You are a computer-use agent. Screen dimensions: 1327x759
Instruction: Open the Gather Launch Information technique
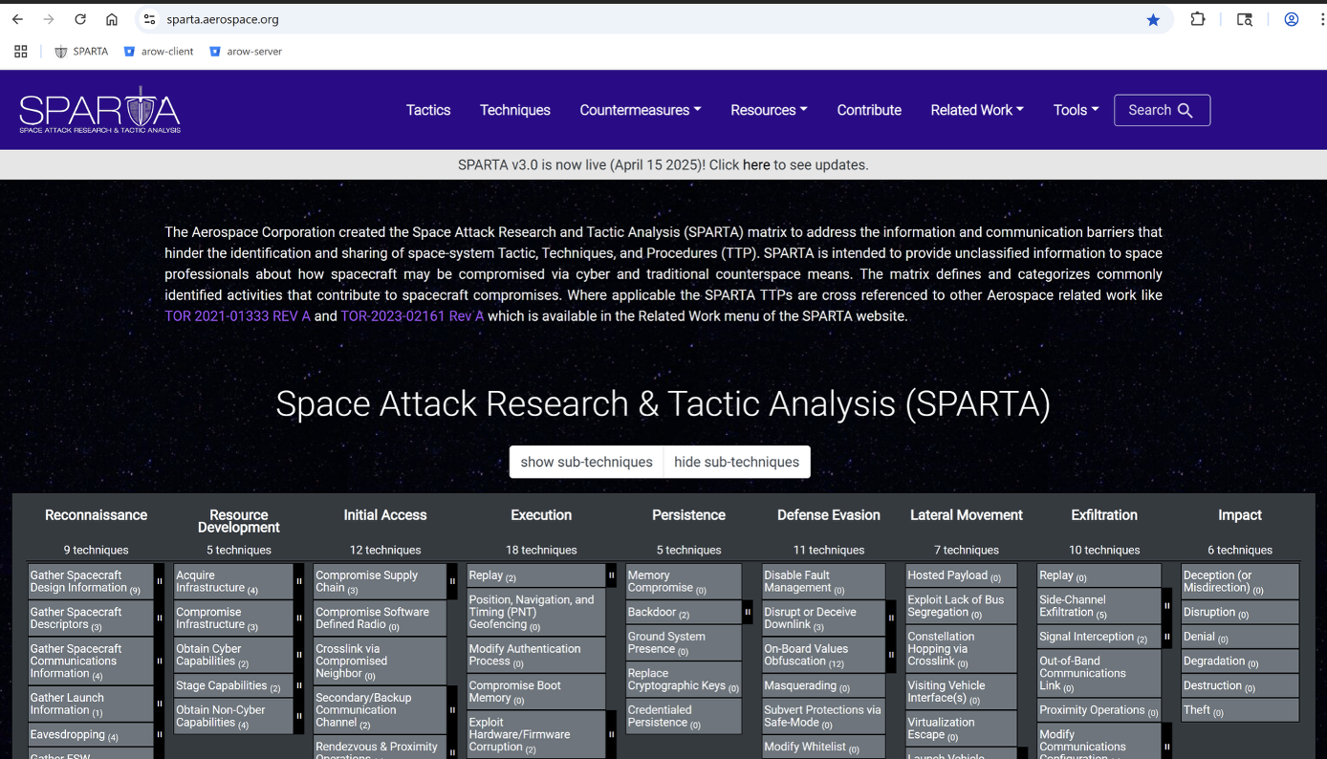90,704
